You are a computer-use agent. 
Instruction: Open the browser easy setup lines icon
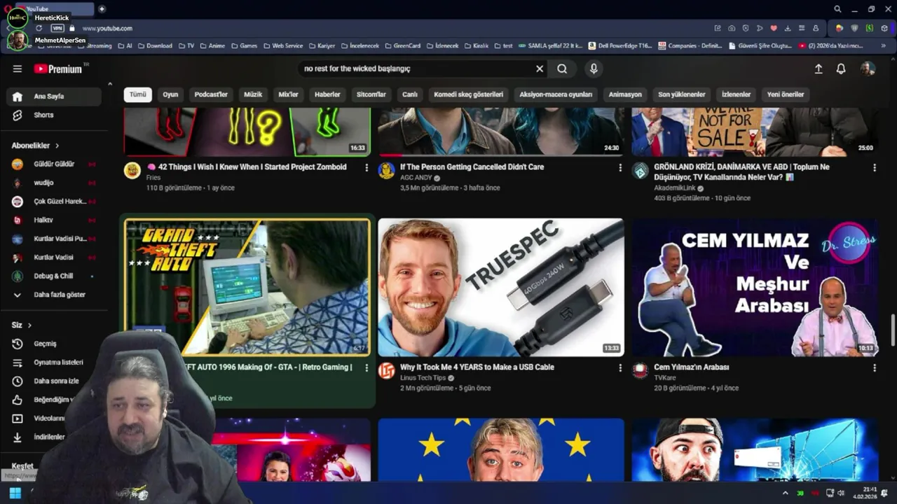click(802, 28)
